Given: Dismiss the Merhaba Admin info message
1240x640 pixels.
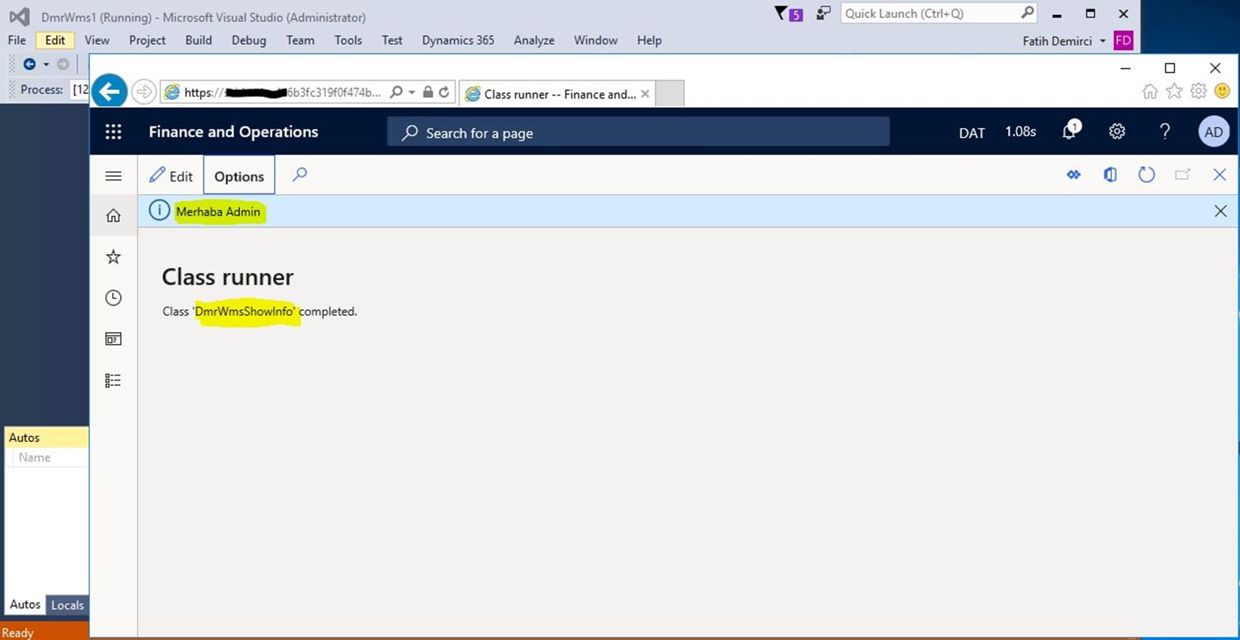Looking at the screenshot, I should point(1220,211).
